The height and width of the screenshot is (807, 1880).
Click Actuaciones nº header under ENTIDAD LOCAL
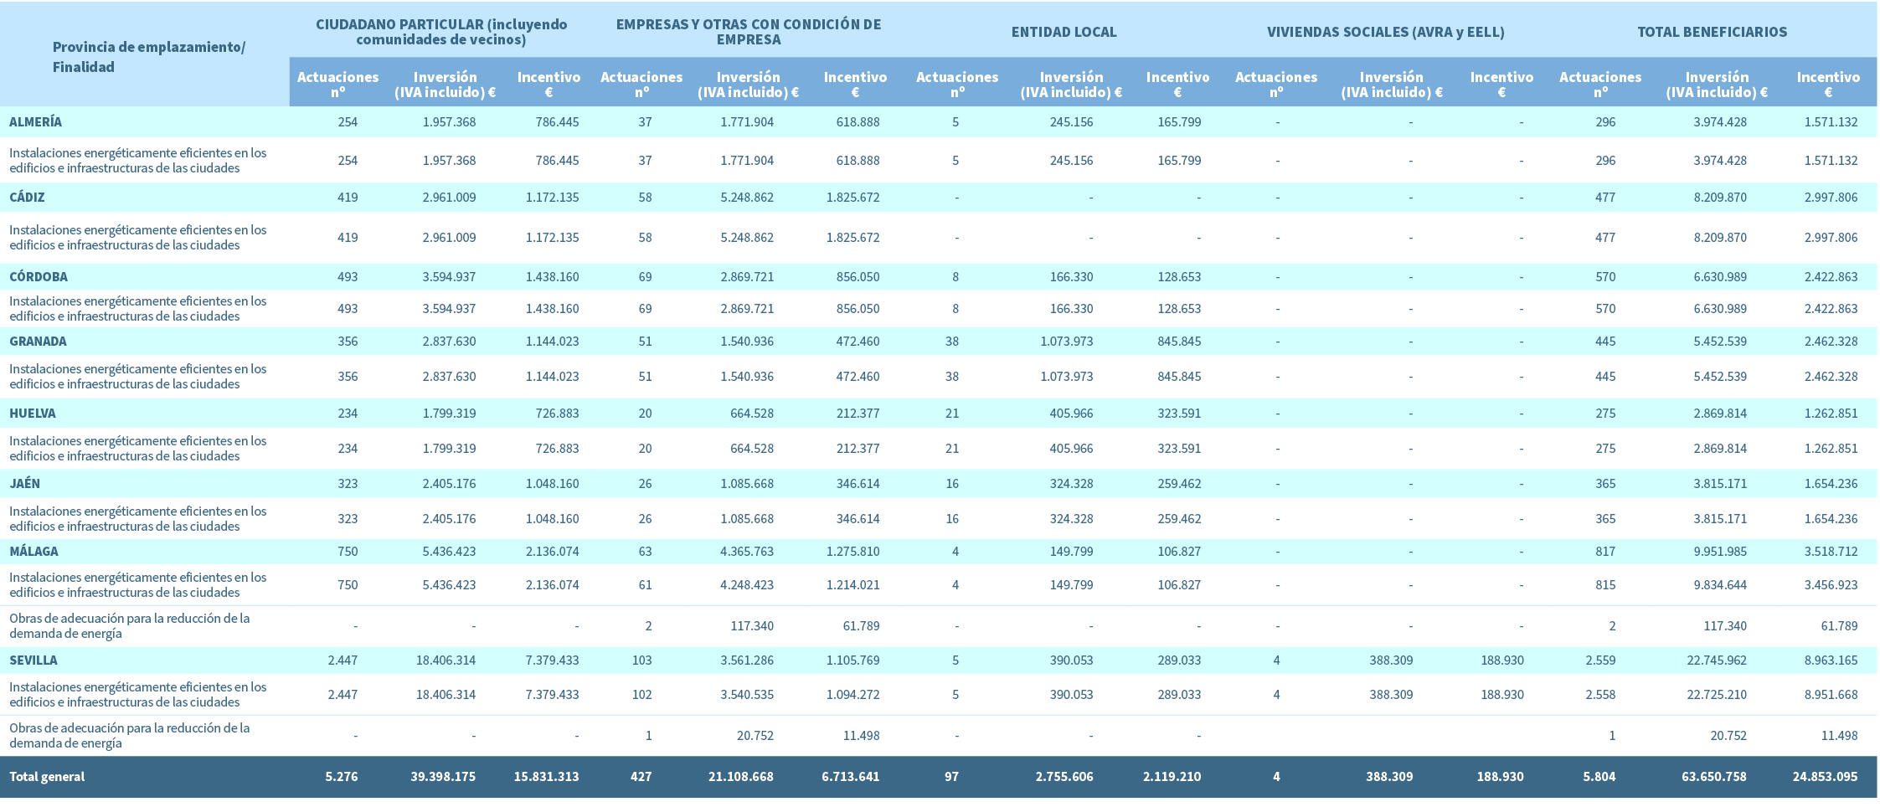[x=957, y=84]
